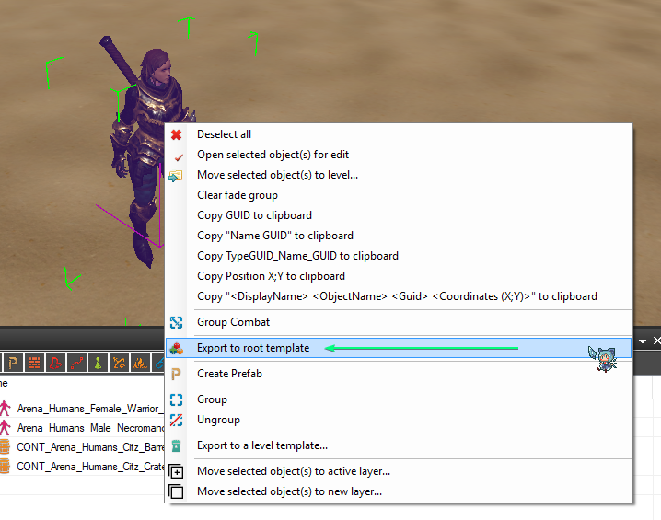Screen dimensions: 661x520
Task: Toggle the prefab 'P' filter icon
Action: (x=13, y=363)
